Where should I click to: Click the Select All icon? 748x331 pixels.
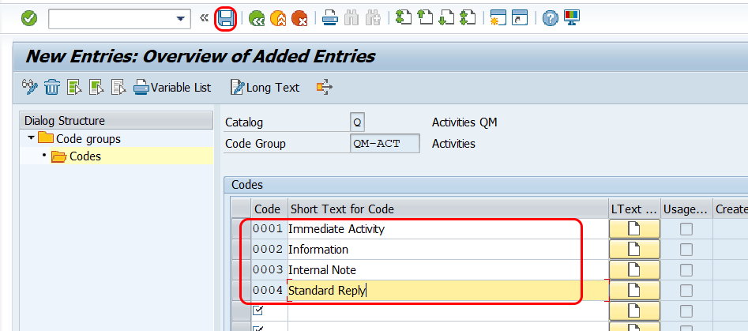(x=75, y=88)
